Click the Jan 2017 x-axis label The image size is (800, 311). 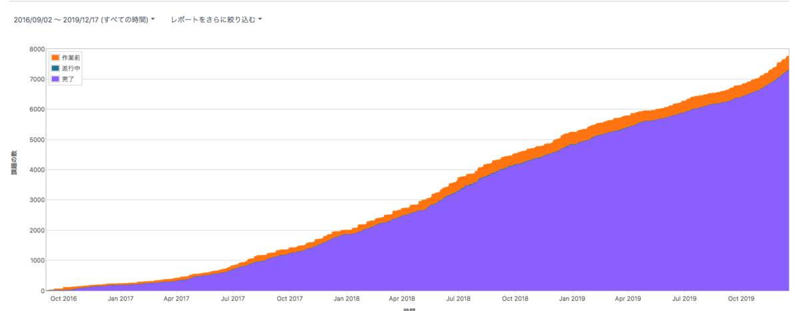(121, 299)
